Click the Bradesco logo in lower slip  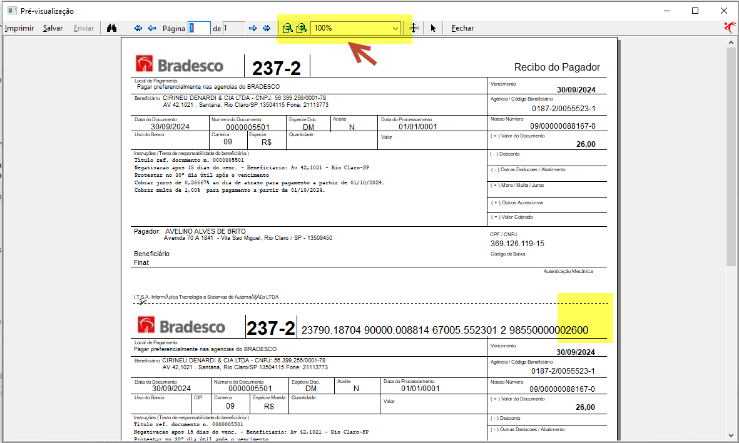(x=181, y=326)
